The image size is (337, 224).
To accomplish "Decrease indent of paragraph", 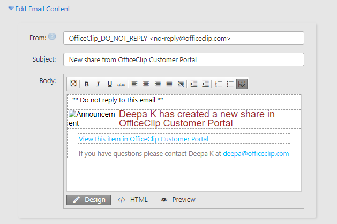I will click(x=205, y=84).
